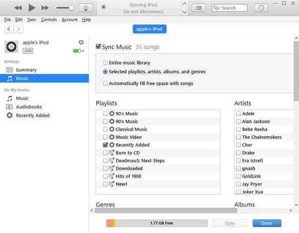
Task: Check Hits of 1998 playlist
Action: tap(105, 176)
